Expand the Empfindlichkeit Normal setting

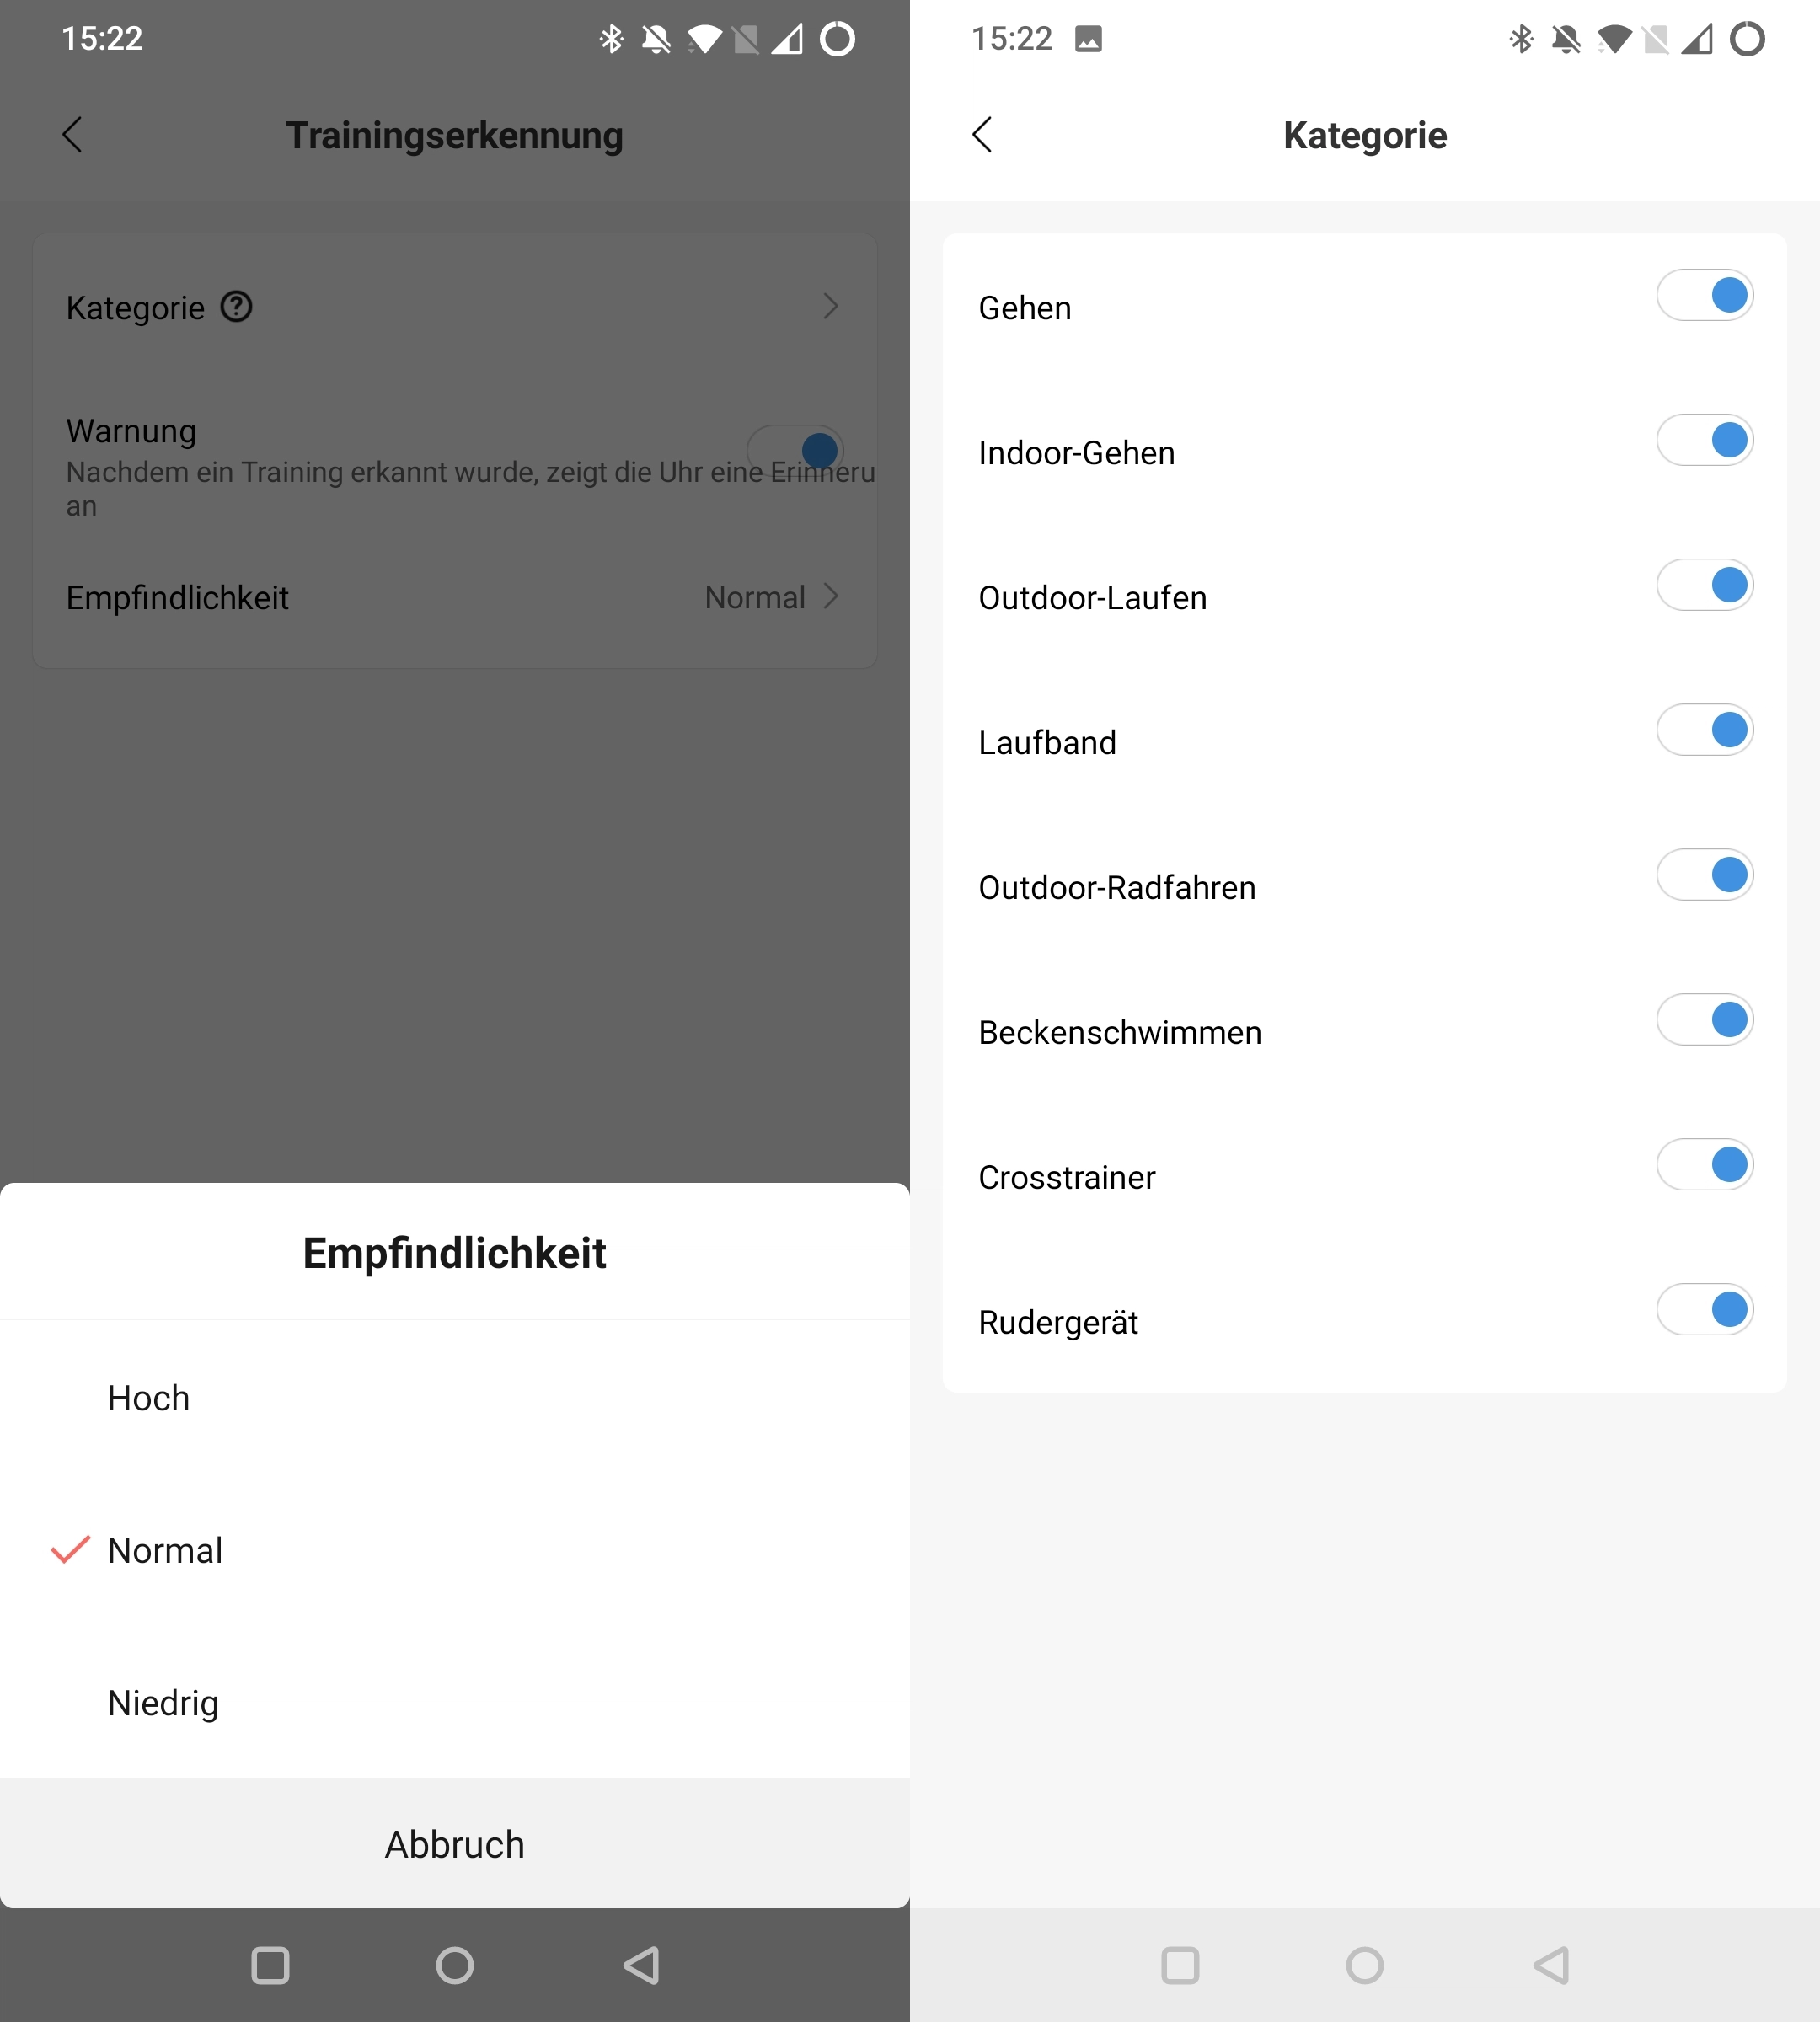tap(772, 597)
